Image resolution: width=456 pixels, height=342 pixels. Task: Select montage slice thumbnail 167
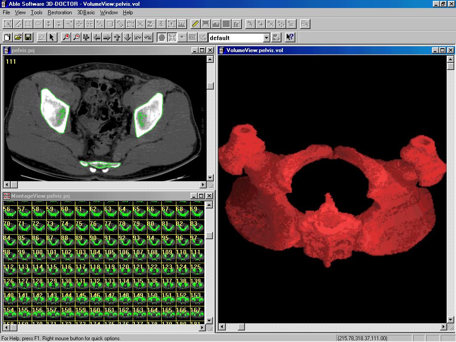point(197,313)
